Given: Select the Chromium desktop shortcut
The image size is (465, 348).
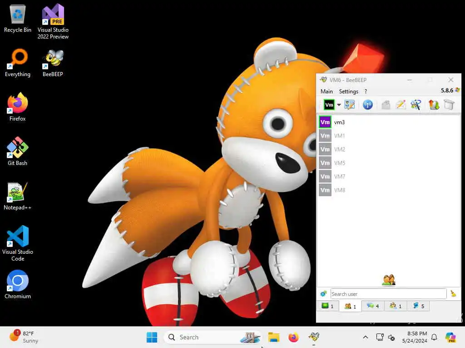Looking at the screenshot, I should pos(18,285).
